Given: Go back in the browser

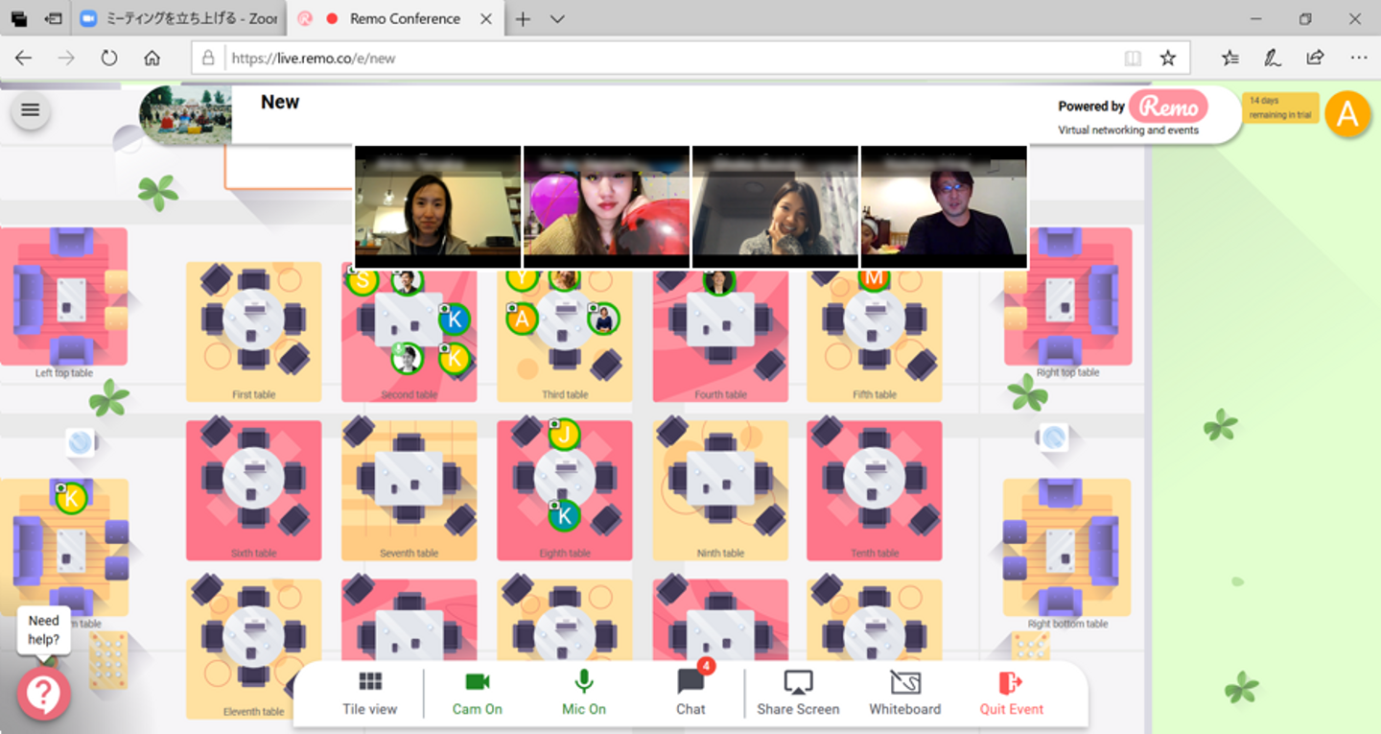Looking at the screenshot, I should (23, 59).
